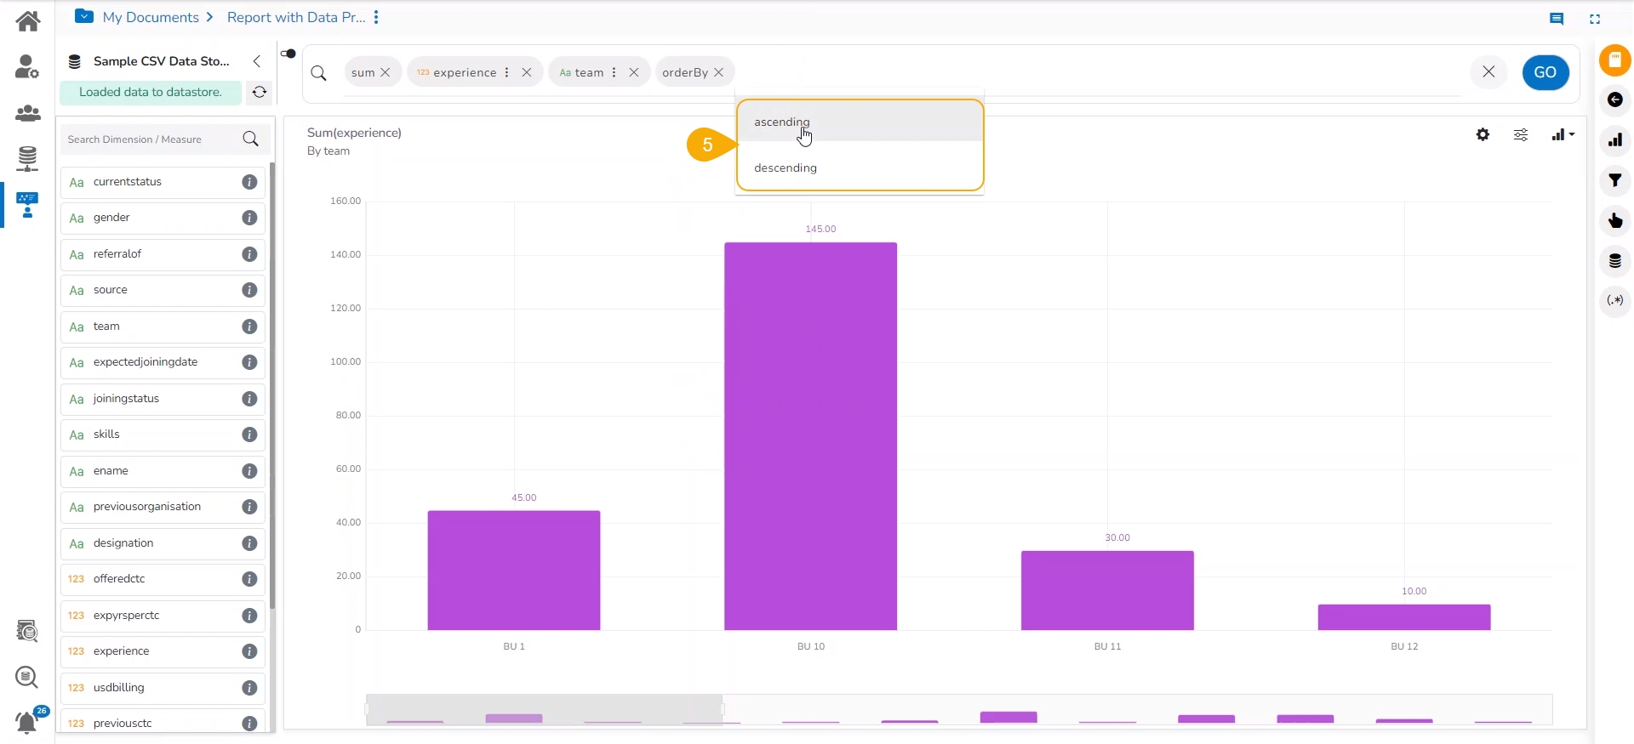This screenshot has height=744, width=1634.
Task: Open the My Documents folder dropdown icon
Action: (83, 16)
